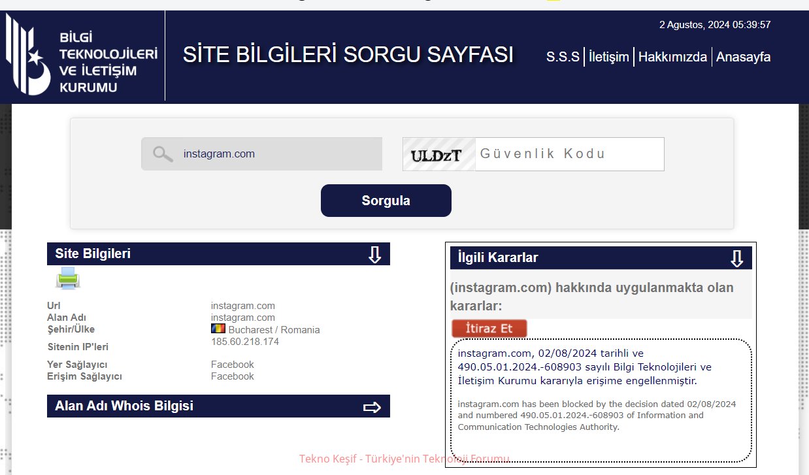Open the S.S.S menu item
The height and width of the screenshot is (475, 809).
(x=563, y=57)
